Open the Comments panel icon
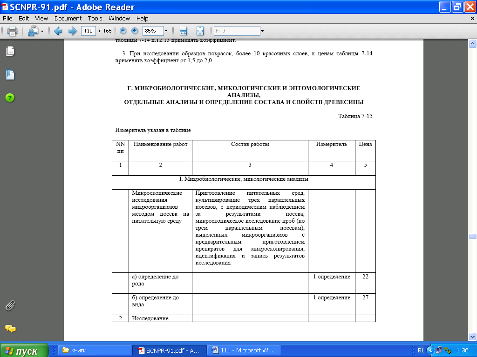 [10, 329]
